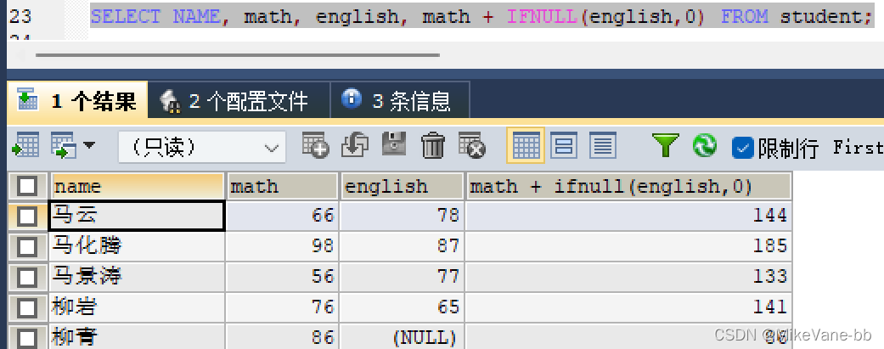Click the SELECT keyword on line 23
Image resolution: width=884 pixels, height=349 pixels.
[x=126, y=17]
